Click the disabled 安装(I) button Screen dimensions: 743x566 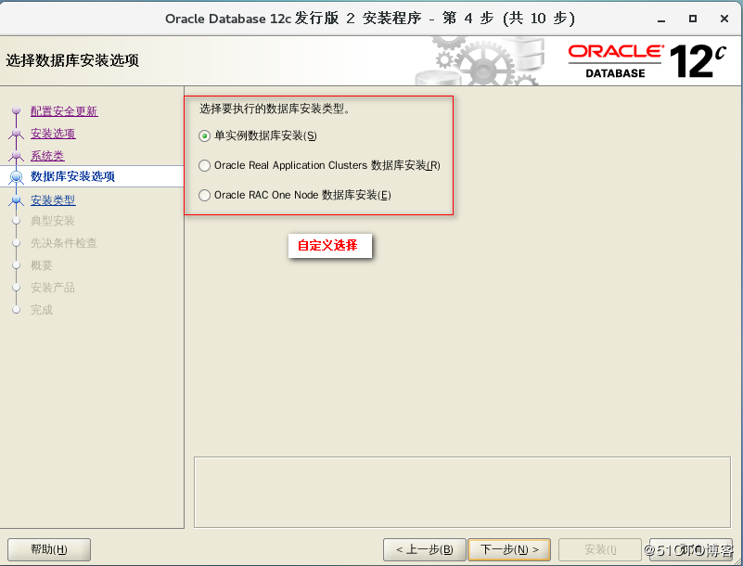tap(600, 549)
